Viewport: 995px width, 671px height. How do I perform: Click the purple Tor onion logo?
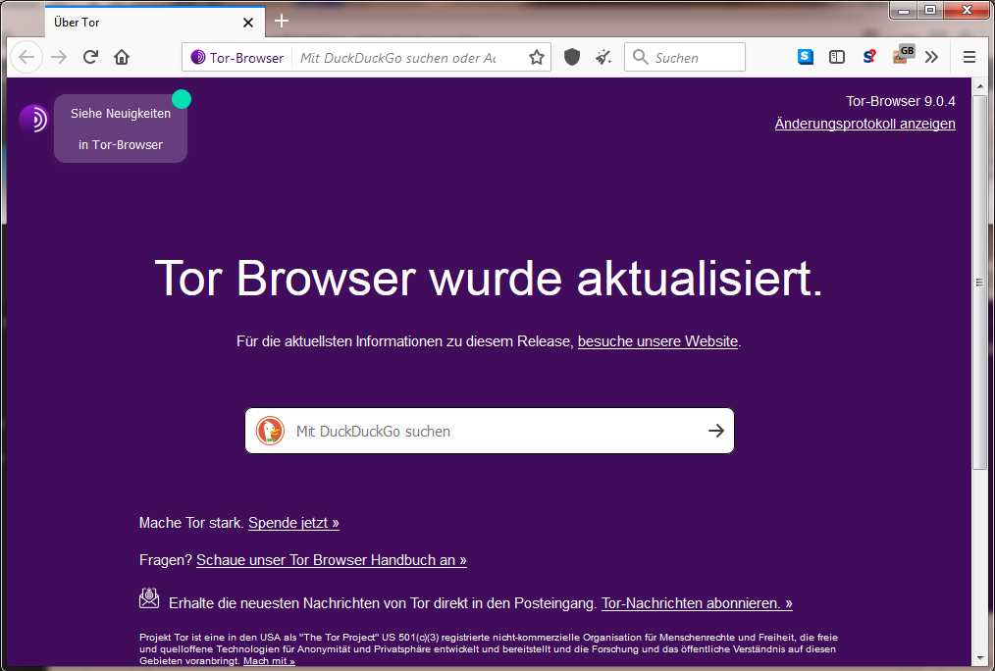(33, 119)
